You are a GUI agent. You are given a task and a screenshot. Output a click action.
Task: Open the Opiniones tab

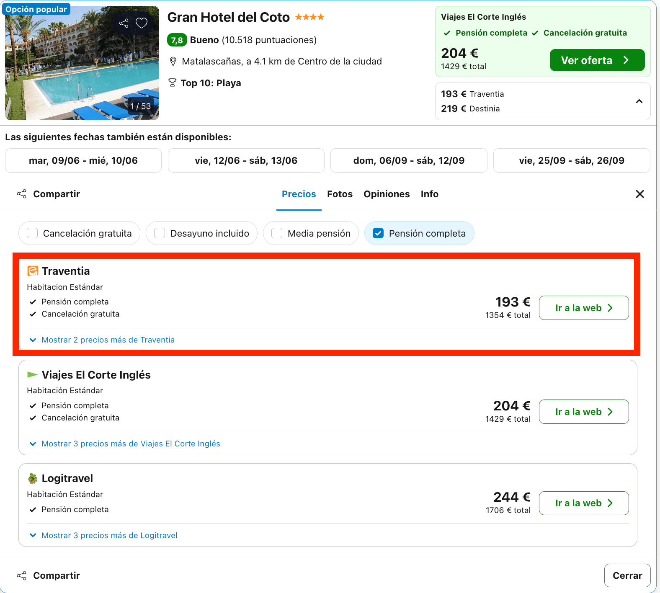click(387, 194)
